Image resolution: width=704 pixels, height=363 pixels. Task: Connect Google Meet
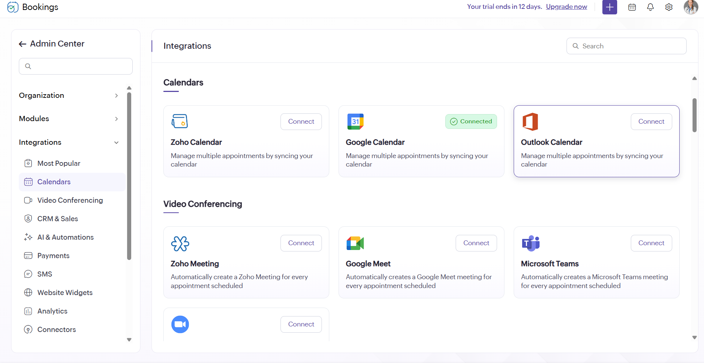[x=476, y=243]
